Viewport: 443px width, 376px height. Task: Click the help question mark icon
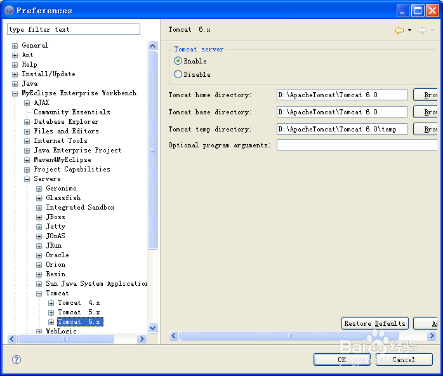(17, 359)
